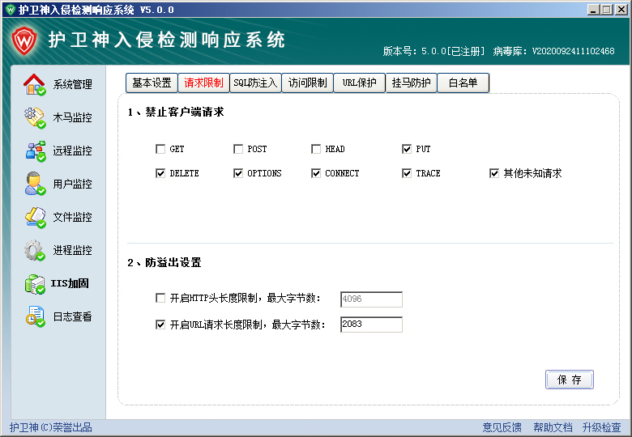Open the 白名单 tab

(x=463, y=83)
